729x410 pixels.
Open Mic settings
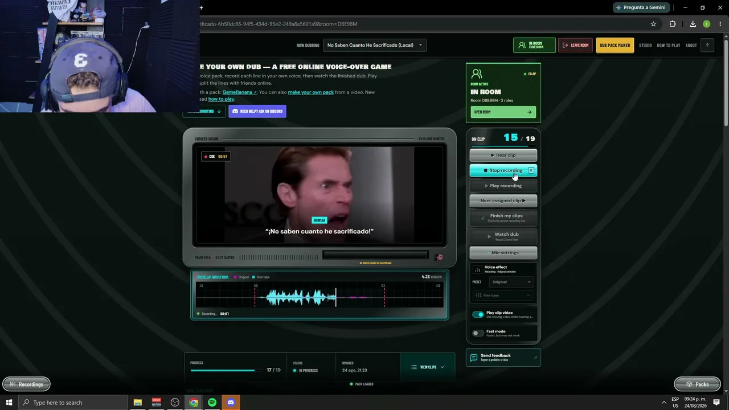point(503,253)
